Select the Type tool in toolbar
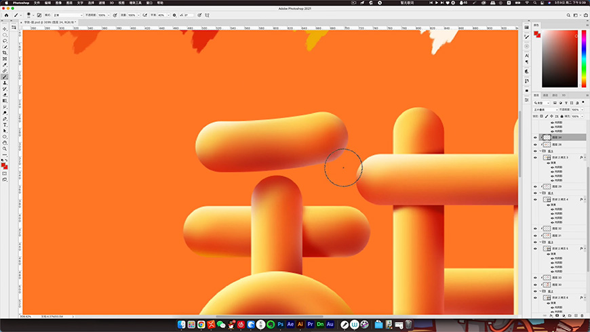 click(5, 125)
